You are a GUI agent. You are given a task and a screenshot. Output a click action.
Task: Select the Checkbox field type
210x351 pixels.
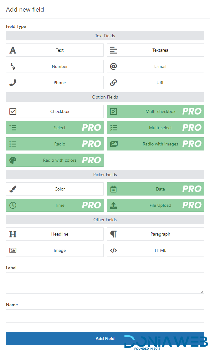pyautogui.click(x=55, y=111)
